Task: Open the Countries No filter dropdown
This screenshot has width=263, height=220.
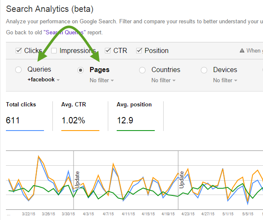Action: pos(163,81)
